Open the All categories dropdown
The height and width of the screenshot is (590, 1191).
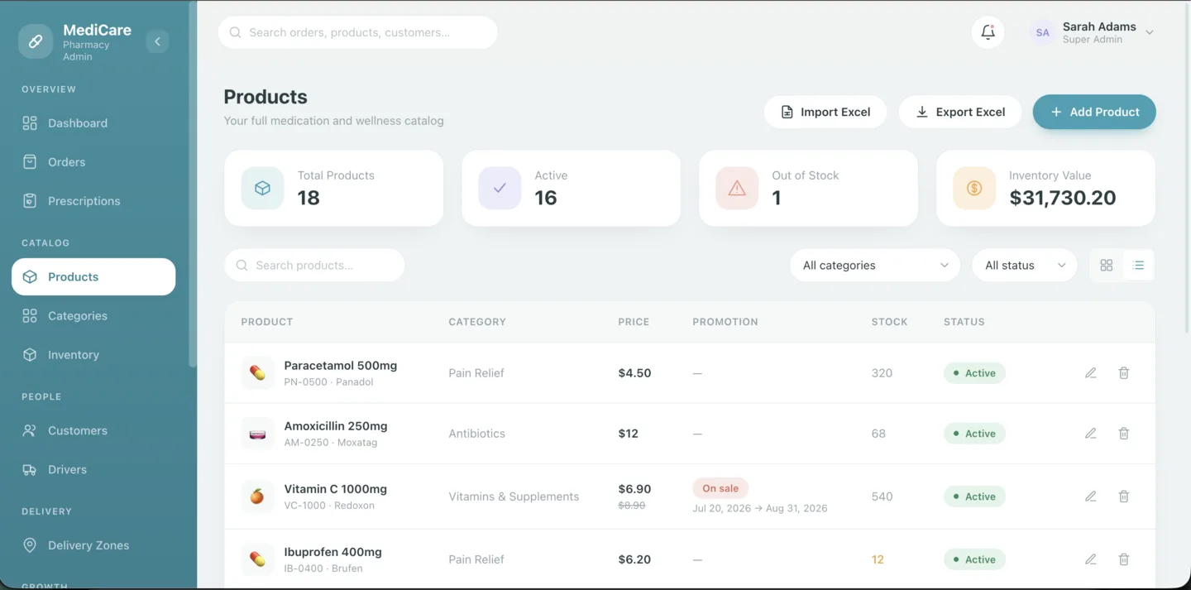click(875, 266)
